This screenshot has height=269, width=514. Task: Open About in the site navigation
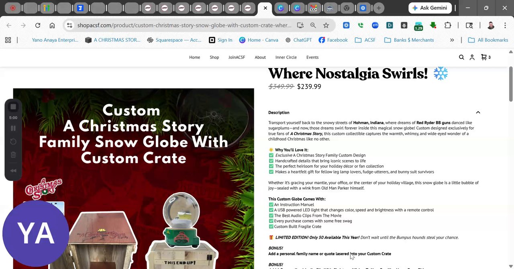(x=260, y=57)
